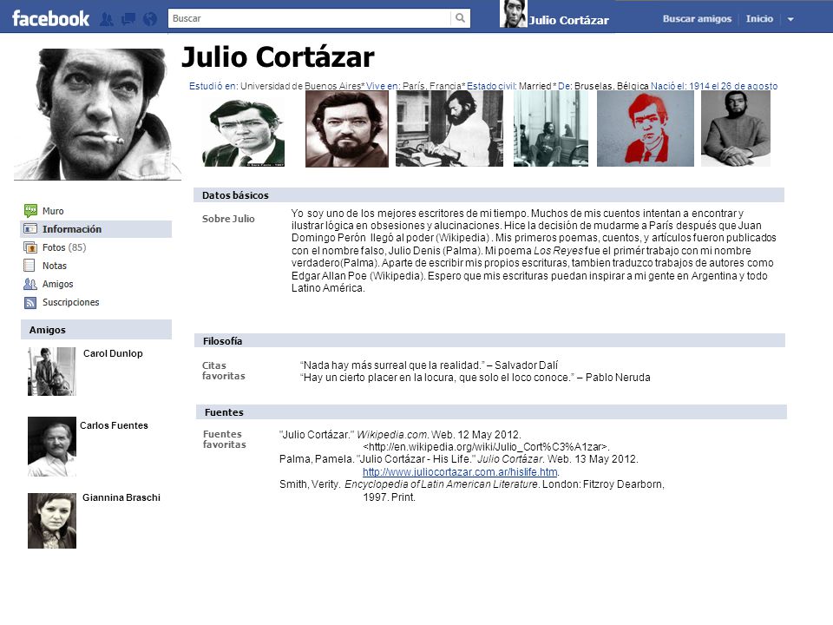Click the Datos básicos section header
The width and height of the screenshot is (833, 625).
[x=489, y=195]
